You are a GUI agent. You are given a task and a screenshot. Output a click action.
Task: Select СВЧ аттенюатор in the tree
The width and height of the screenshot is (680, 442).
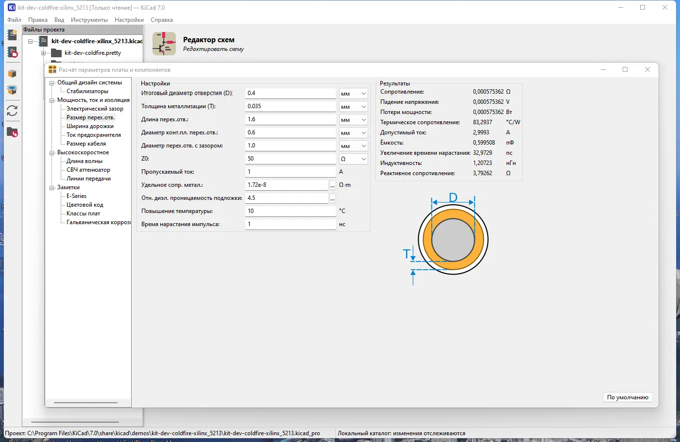88,170
